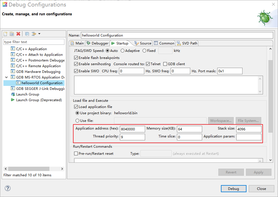Click the Duplicate launch configuration icon
This screenshot has width=278, height=197.
pyautogui.click(x=12, y=34)
